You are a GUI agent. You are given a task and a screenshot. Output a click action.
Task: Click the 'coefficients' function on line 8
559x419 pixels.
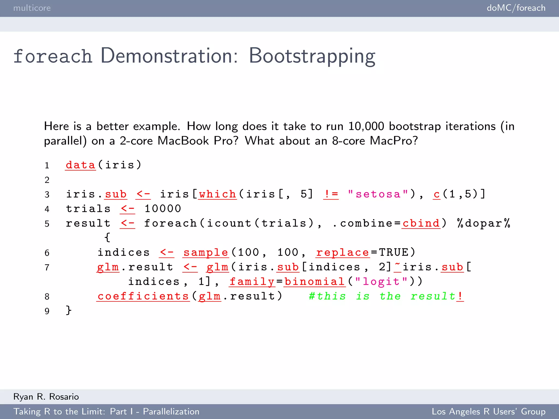pyautogui.click(x=143, y=296)
